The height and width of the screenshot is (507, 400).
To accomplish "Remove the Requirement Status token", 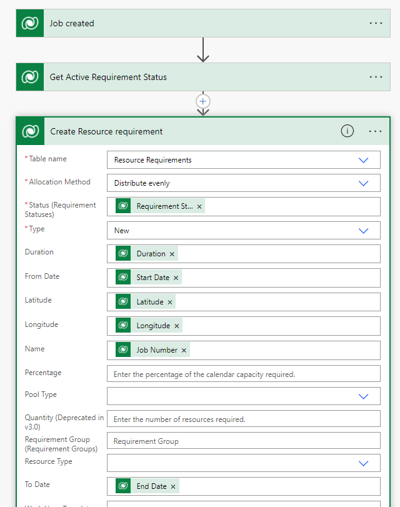I will (199, 207).
